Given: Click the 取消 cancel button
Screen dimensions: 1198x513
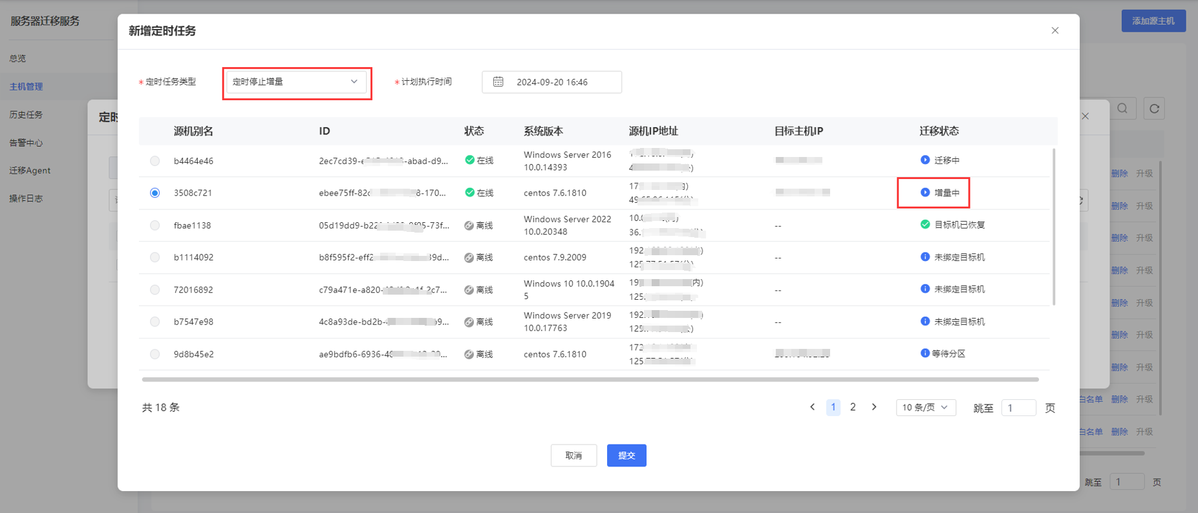Looking at the screenshot, I should [573, 455].
